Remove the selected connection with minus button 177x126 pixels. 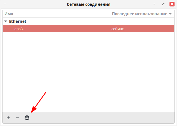point(18,118)
